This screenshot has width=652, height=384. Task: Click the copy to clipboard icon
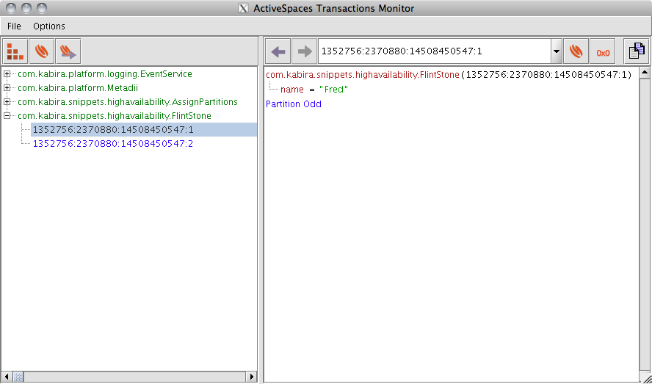[636, 52]
